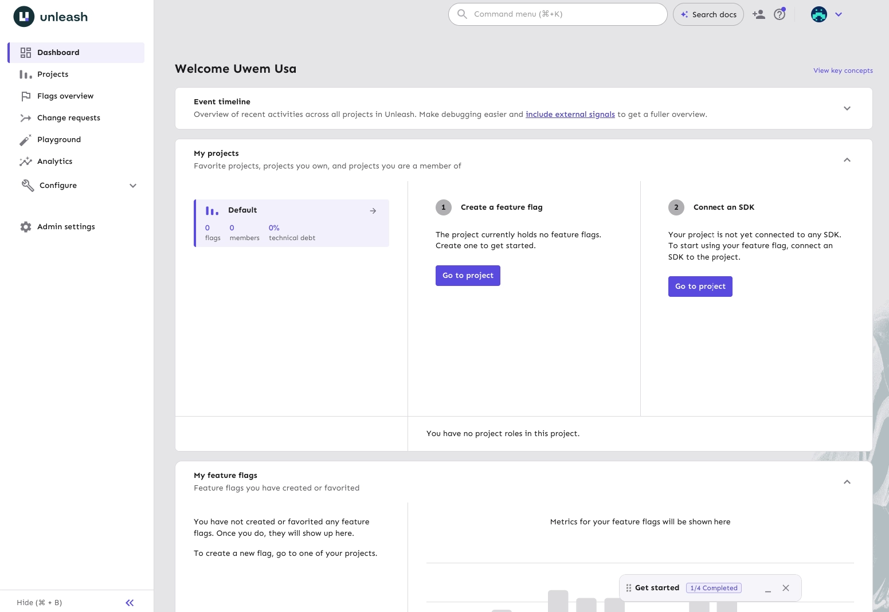Click the Dashboard grid icon
Screen dimensions: 889x612
26,53
